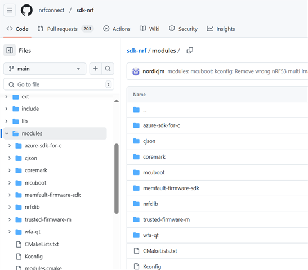Click nordicjm avatar icon
The width and height of the screenshot is (308, 270).
(x=136, y=71)
